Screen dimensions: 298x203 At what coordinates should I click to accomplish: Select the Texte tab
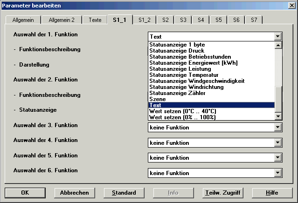point(95,20)
